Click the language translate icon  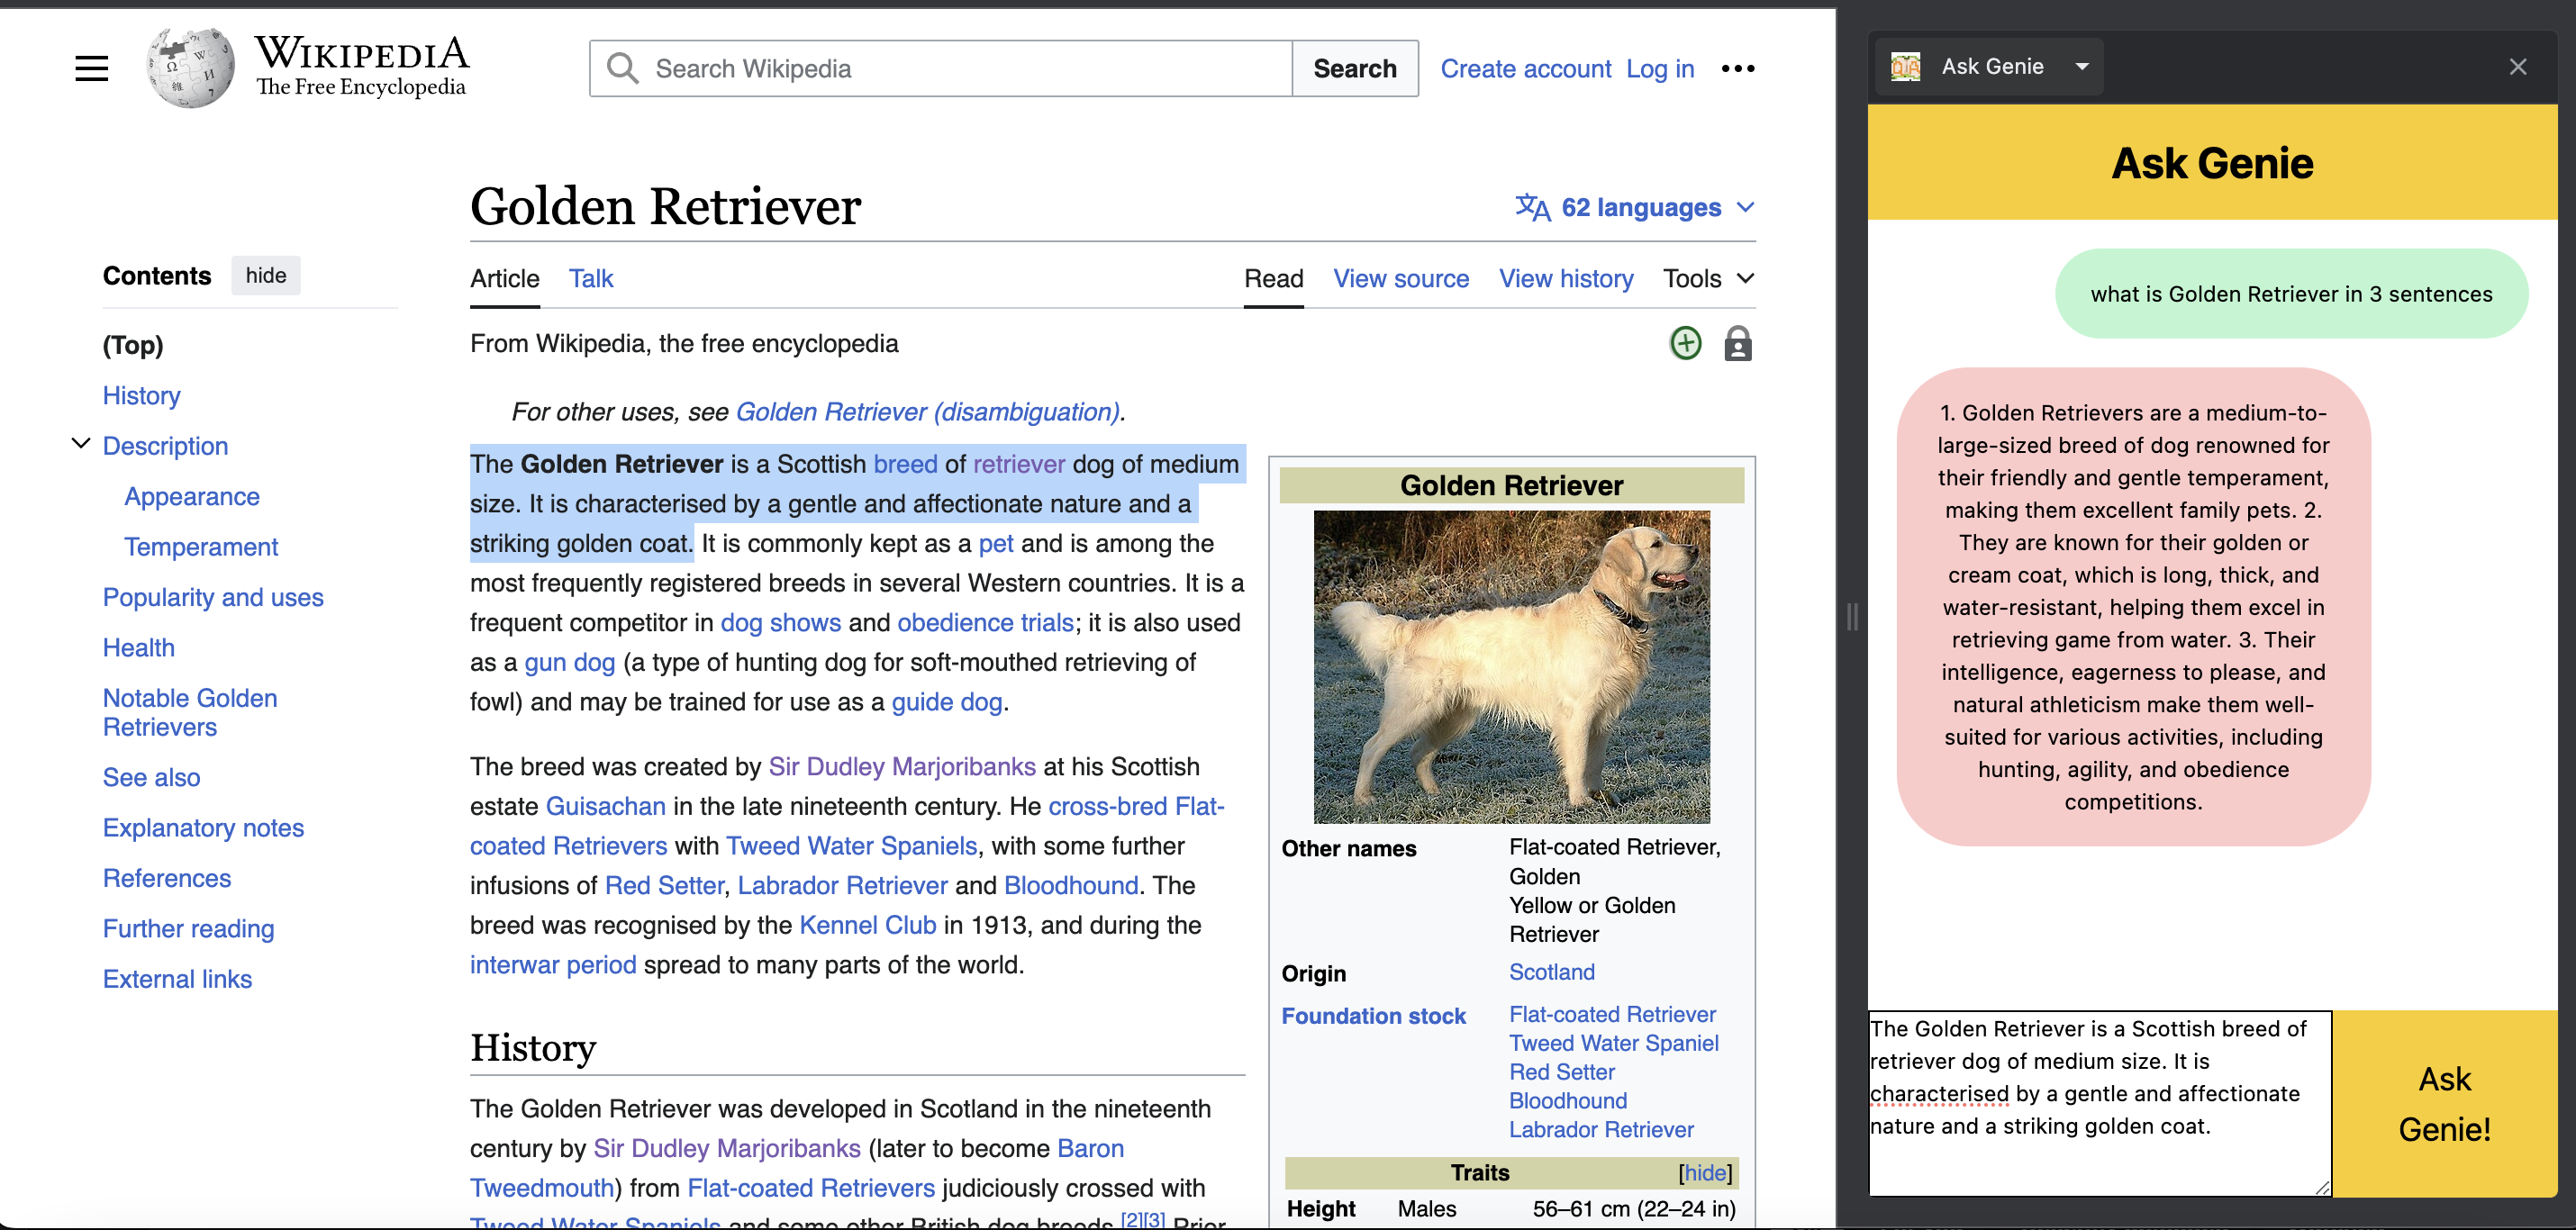(x=1532, y=207)
